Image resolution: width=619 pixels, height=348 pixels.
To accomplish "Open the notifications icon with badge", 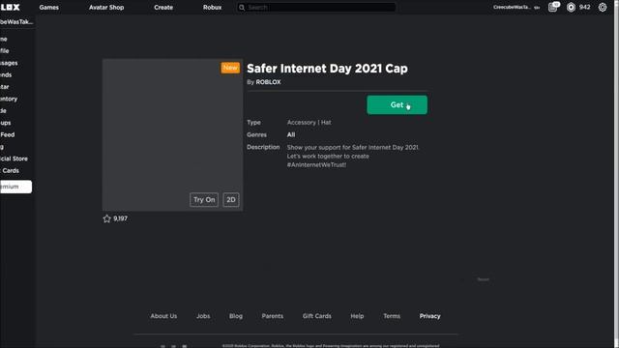I will (553, 7).
